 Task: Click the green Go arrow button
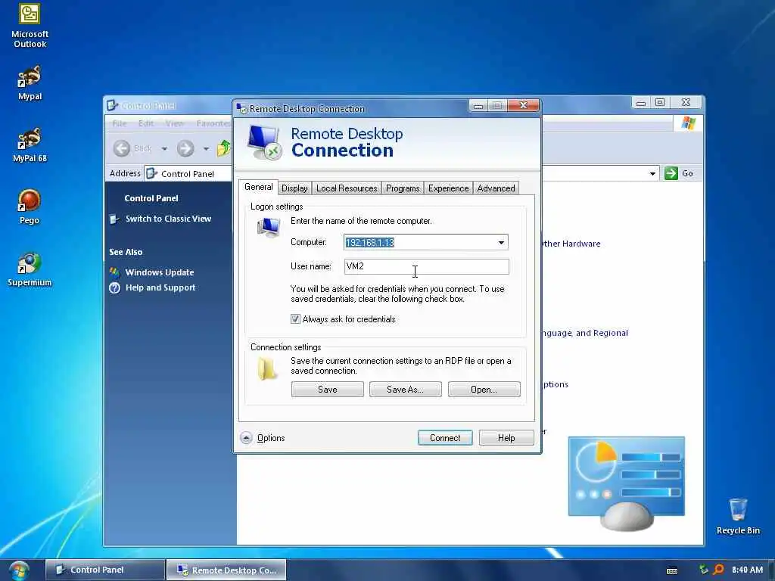point(671,173)
